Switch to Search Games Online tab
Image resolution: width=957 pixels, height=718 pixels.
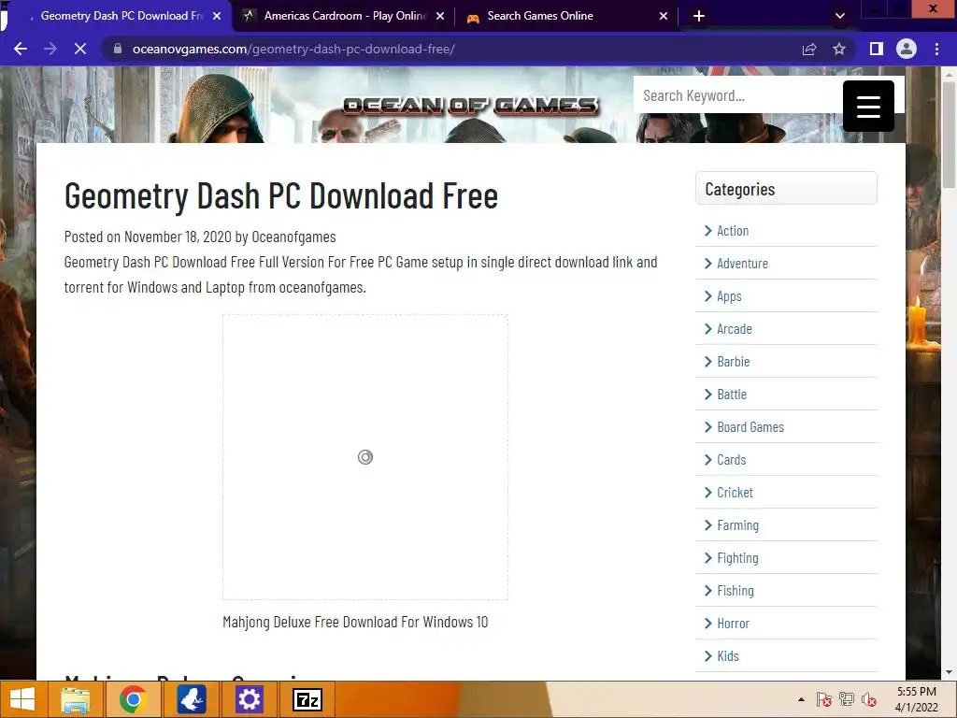(567, 16)
